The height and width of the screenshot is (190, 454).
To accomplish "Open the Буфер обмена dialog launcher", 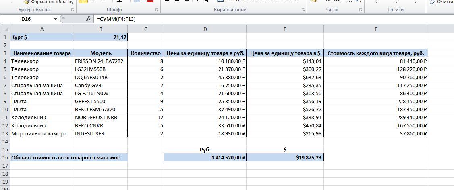I will point(73,10).
